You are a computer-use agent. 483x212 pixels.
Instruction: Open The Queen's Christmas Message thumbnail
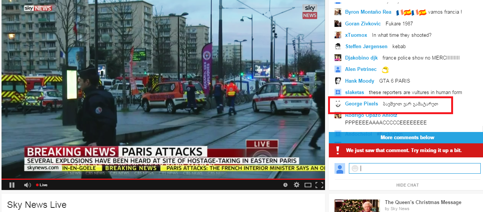357,206
